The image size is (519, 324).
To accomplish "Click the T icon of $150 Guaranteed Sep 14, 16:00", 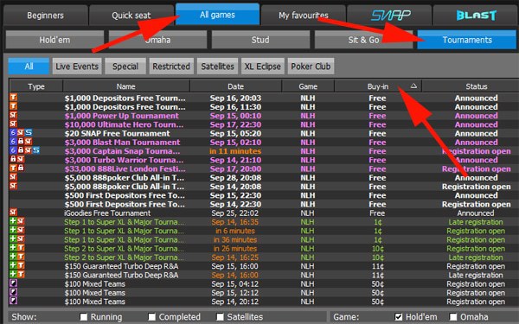I will click(x=21, y=275).
